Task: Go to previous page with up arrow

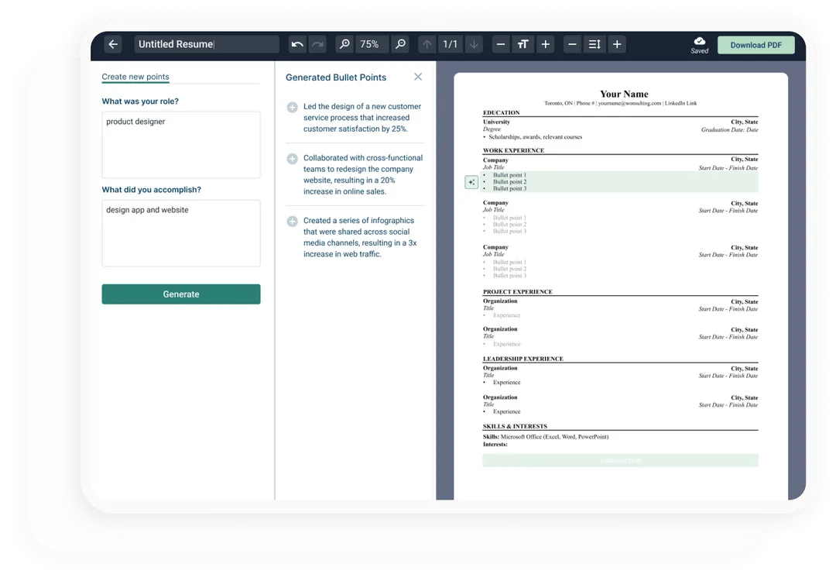Action: pyautogui.click(x=427, y=44)
